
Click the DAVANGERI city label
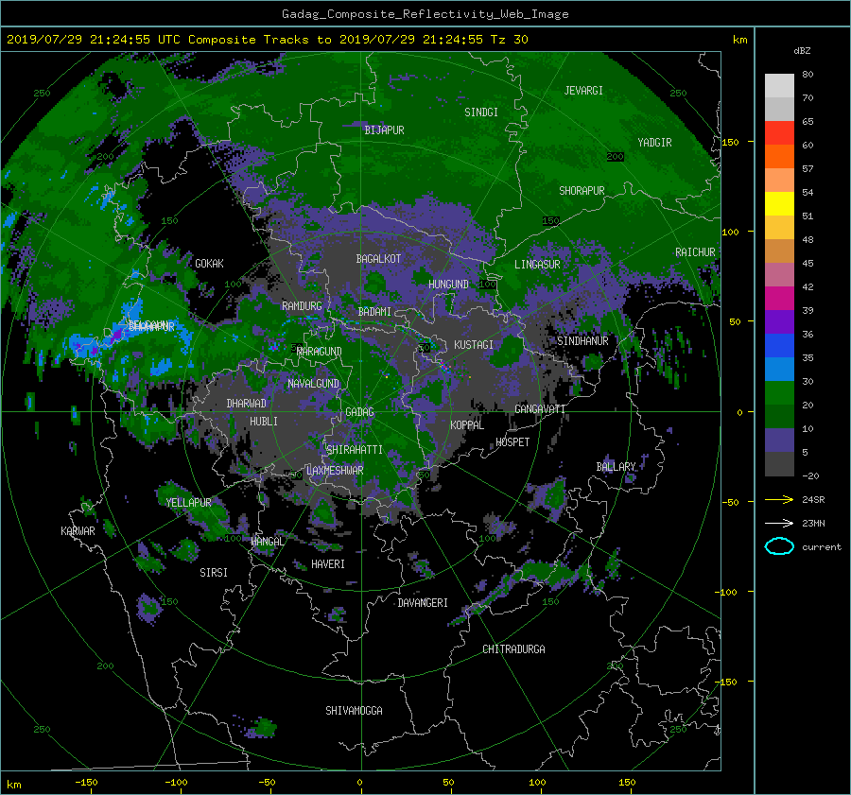[423, 603]
